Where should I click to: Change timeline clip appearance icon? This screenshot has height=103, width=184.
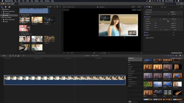tap(176, 56)
